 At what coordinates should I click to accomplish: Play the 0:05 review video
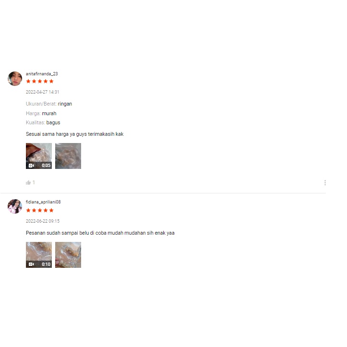click(39, 156)
